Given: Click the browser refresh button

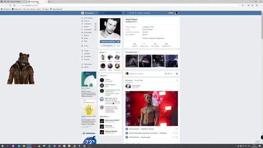Looking at the screenshot, I should (10, 5).
